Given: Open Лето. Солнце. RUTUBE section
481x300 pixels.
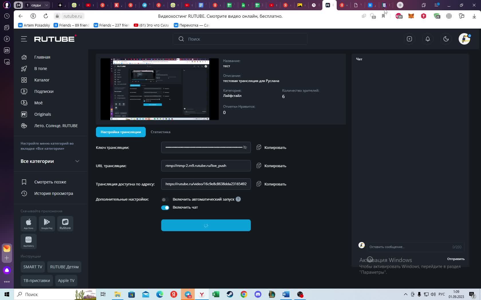Looking at the screenshot, I should 56,126.
